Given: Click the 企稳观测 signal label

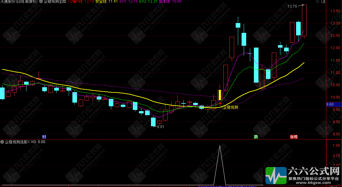Looking at the screenshot, I should click(x=230, y=107).
